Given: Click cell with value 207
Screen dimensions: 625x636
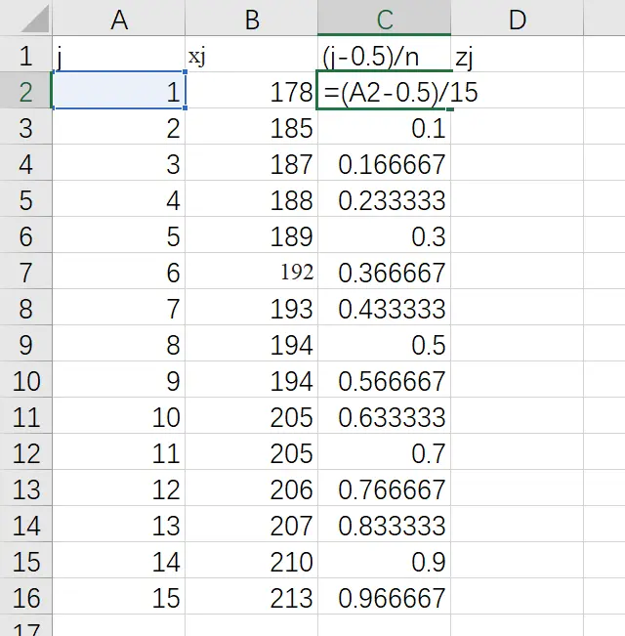Looking at the screenshot, I should 251,524.
